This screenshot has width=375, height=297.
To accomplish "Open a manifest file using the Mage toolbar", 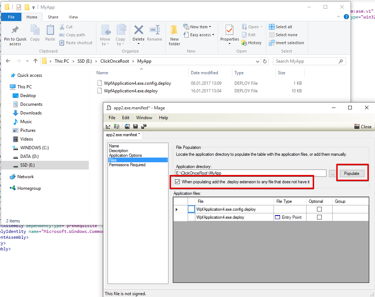I will pos(127,126).
